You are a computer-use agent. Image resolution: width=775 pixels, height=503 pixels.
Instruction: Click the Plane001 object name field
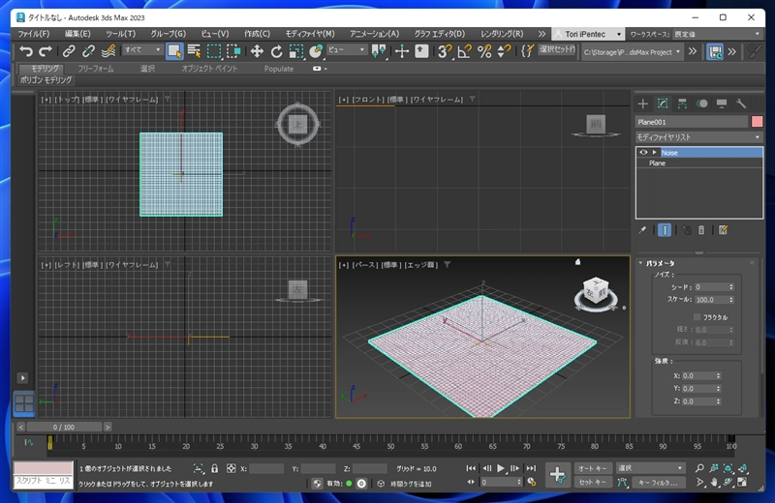692,122
